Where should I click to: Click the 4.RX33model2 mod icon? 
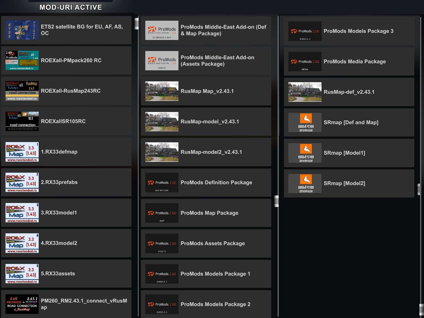22,243
